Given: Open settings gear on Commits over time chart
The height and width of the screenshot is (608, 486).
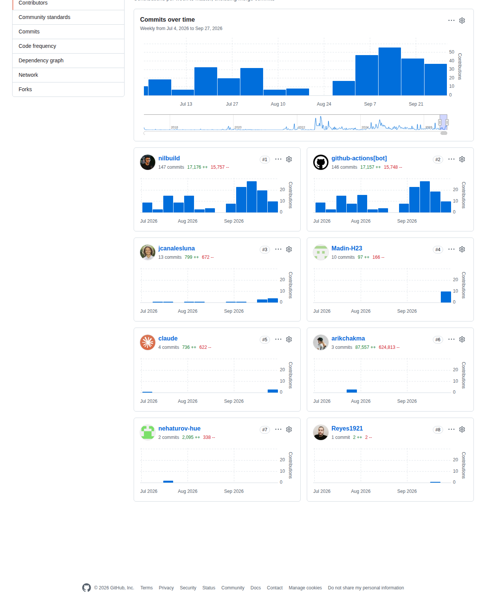Looking at the screenshot, I should (462, 21).
